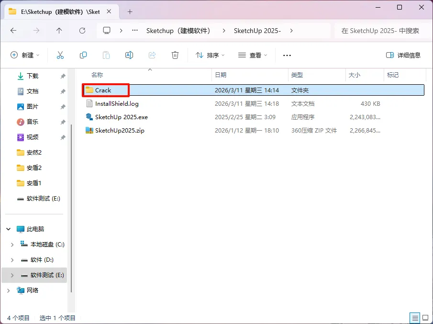Click chevron after Sketchup（建模软件） breadcrumb
This screenshot has width=433, height=324.
tap(224, 31)
